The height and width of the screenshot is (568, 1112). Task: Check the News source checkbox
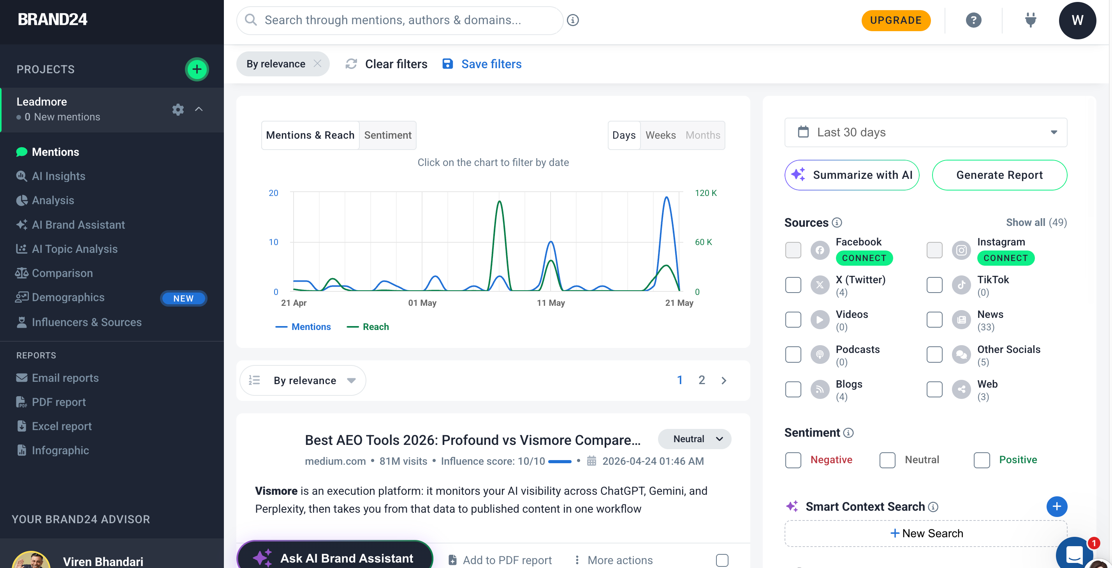click(x=934, y=320)
